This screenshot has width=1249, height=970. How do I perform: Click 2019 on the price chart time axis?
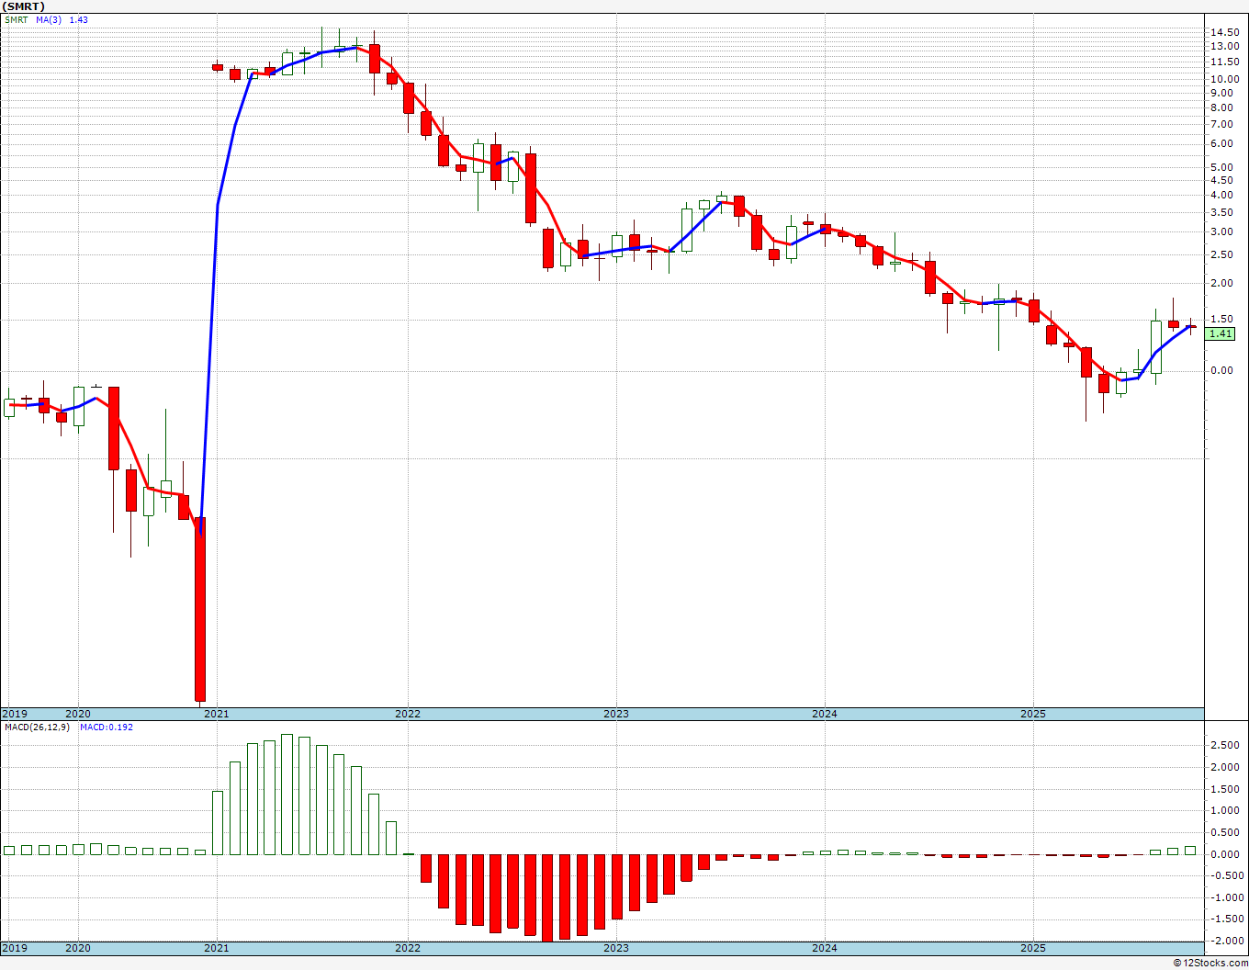coord(15,714)
